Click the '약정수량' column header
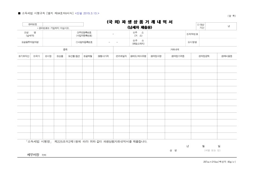The width and height of the screenshot is (254, 179). [156, 56]
